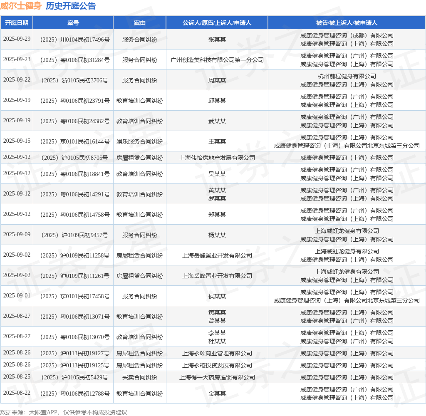Screen dimensions: 426x416
Task: Select plaintiff 李某某
Action: 217,333
